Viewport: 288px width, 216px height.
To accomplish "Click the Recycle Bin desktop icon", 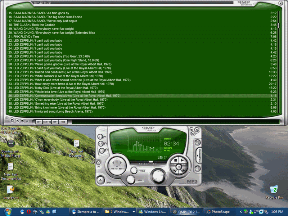I will click(274, 192).
